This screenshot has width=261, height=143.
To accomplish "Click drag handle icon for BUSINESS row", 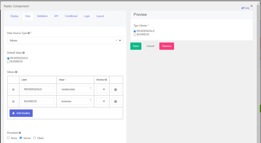I will pyautogui.click(x=13, y=101).
